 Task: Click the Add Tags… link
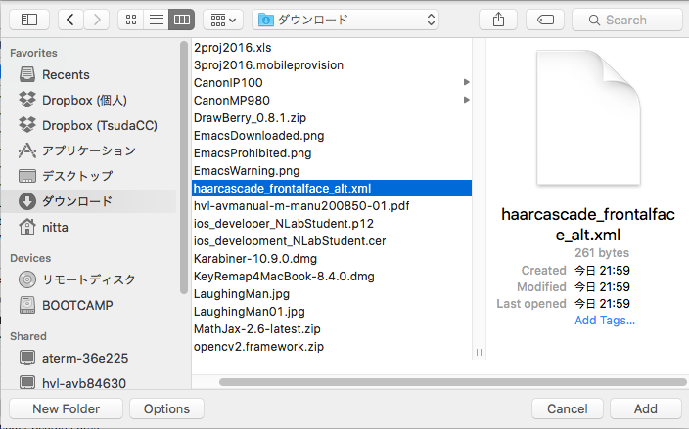(x=604, y=320)
